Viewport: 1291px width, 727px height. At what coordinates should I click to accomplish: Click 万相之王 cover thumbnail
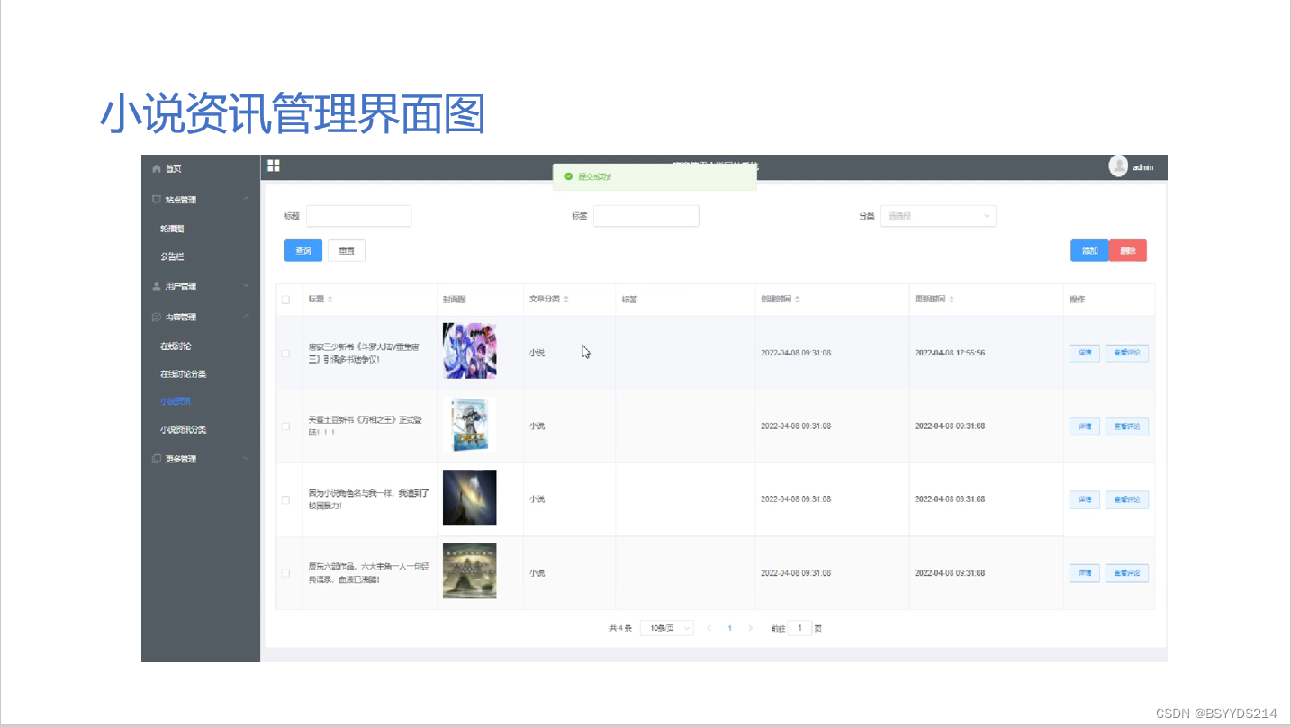(470, 425)
